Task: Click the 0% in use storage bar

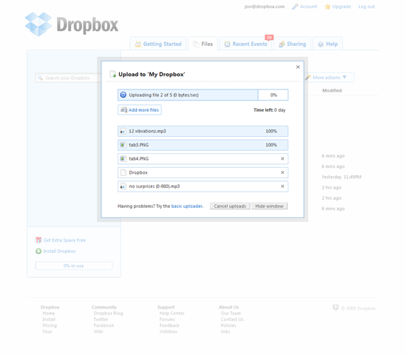Action: click(74, 266)
